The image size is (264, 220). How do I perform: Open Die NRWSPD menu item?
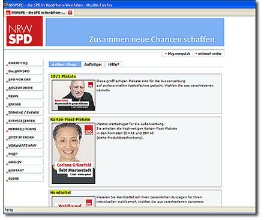coord(25,71)
